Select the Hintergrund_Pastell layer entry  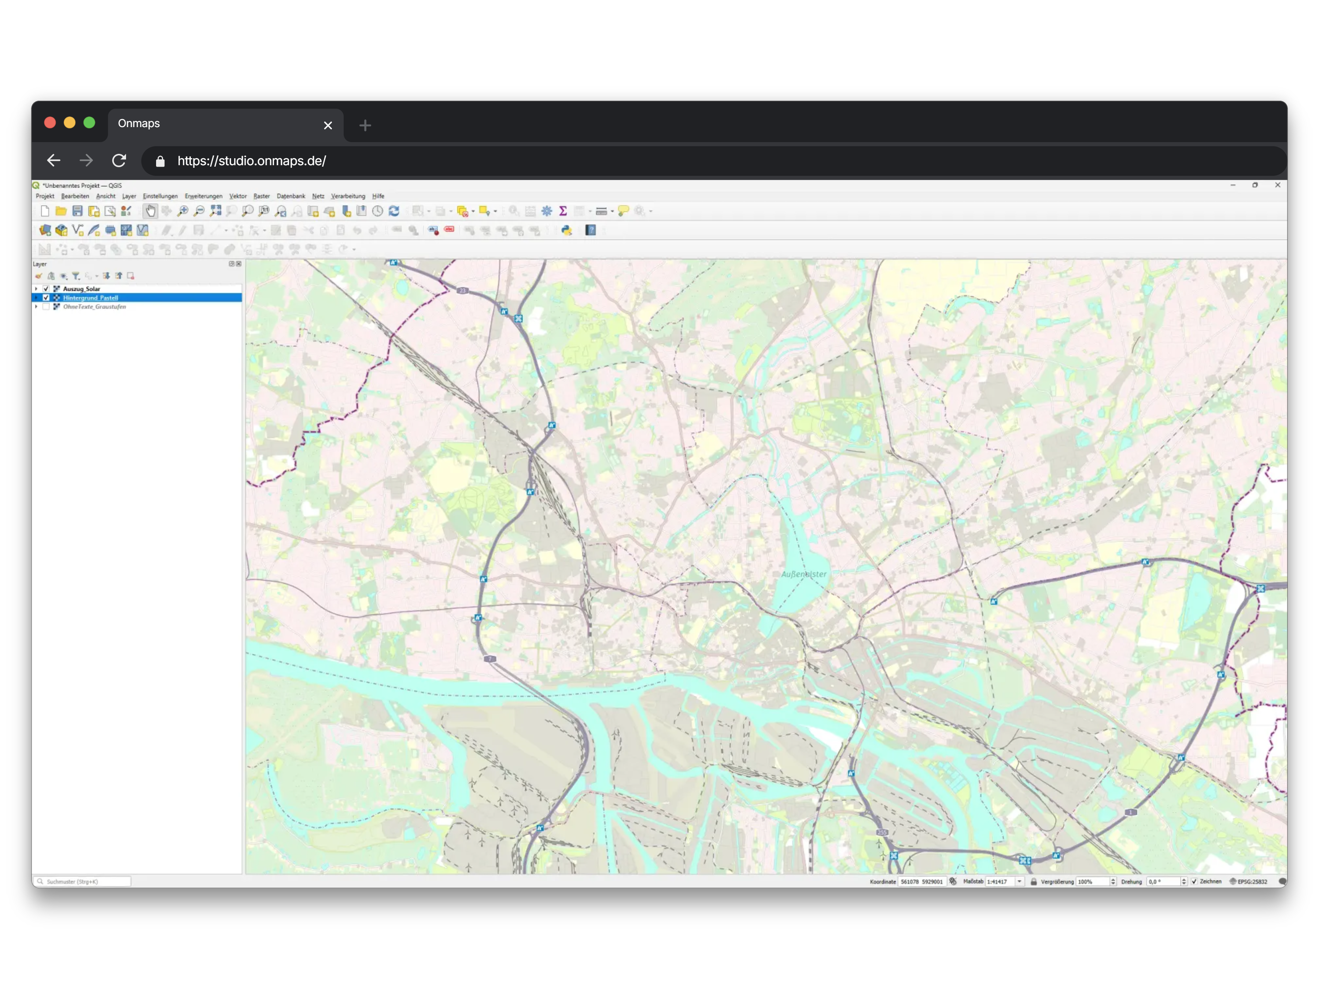pyautogui.click(x=90, y=297)
